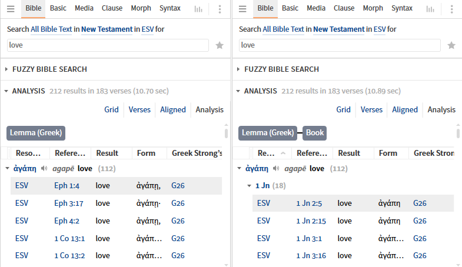Star the left panel search as favorite
The image size is (462, 267).
pos(220,45)
